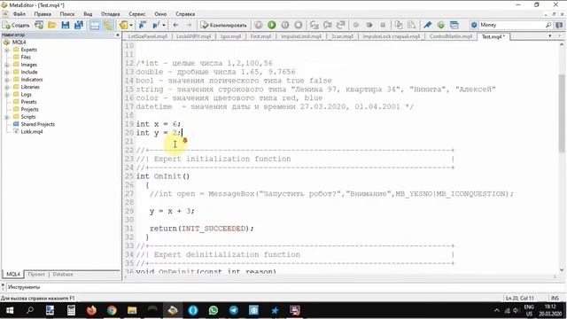Save the file with the floppy disk icon
567x319 pixels.
66,25
